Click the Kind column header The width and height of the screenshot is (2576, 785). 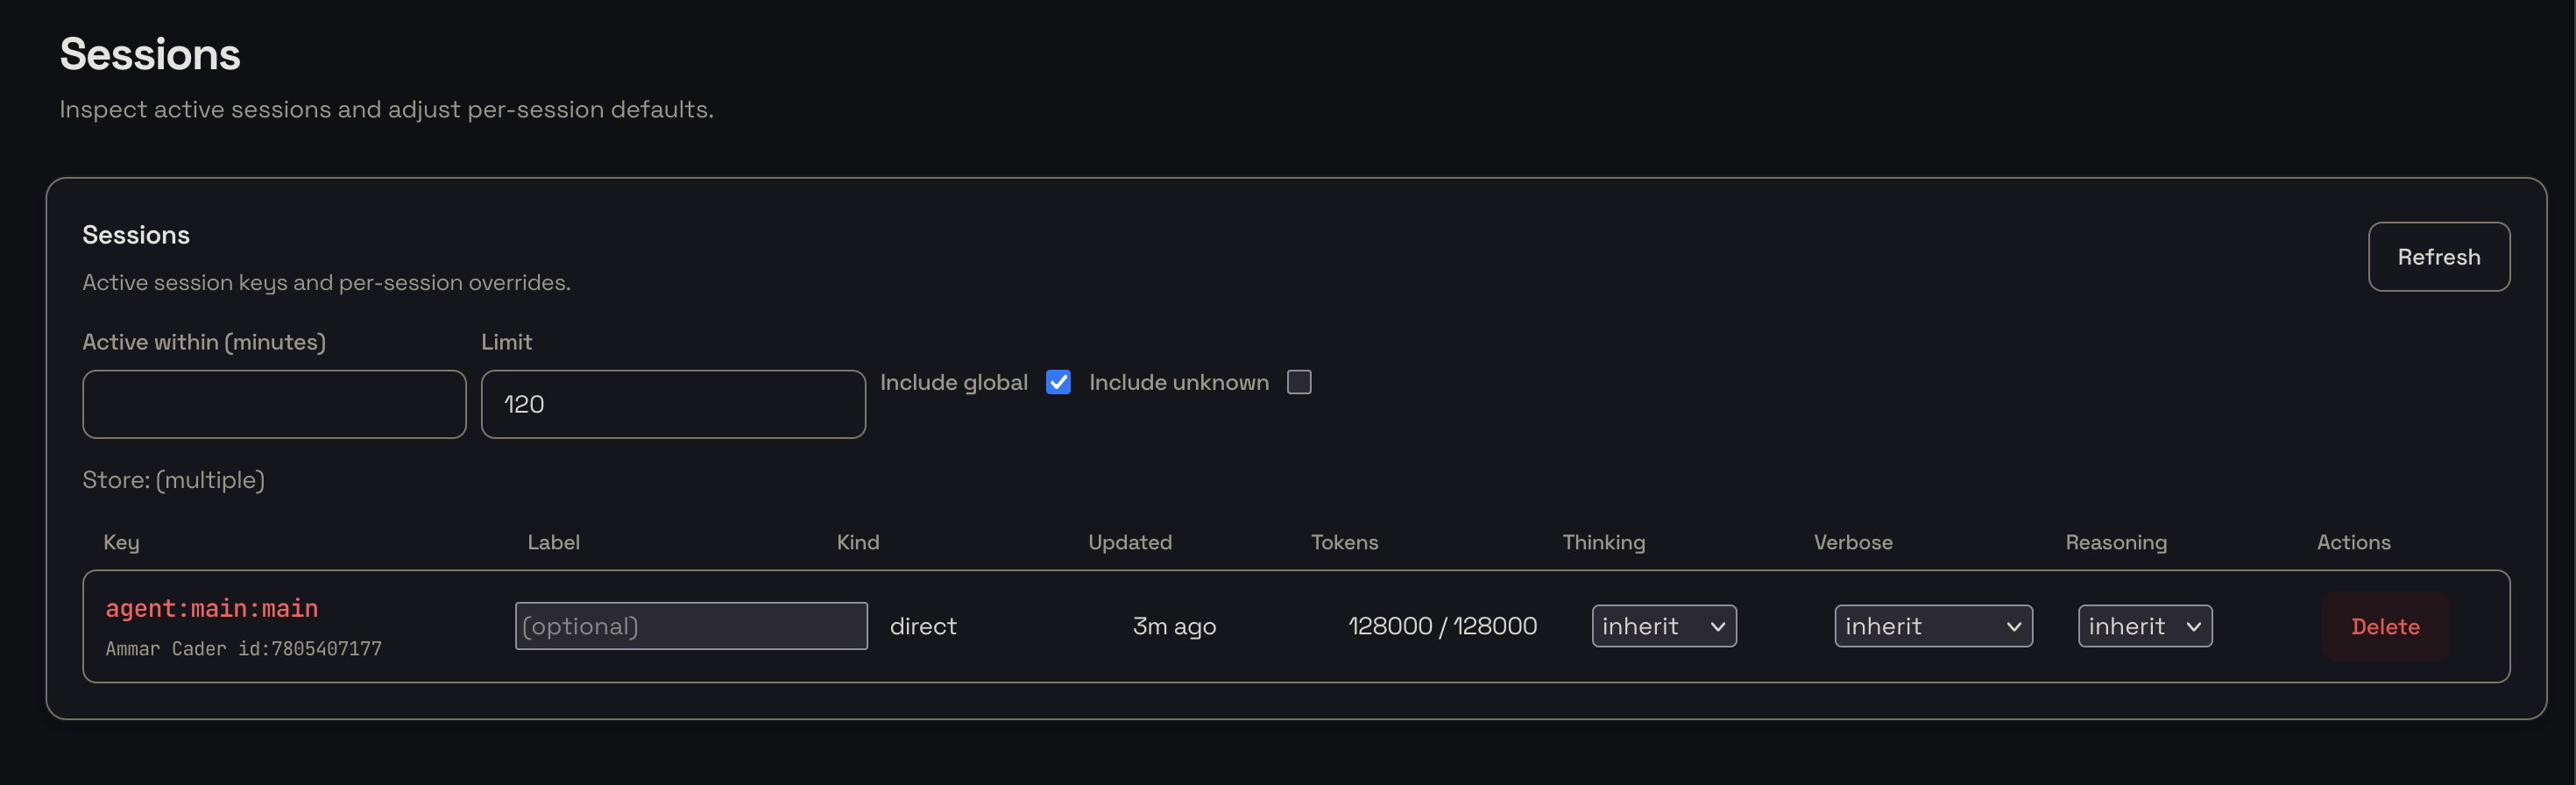coord(857,542)
